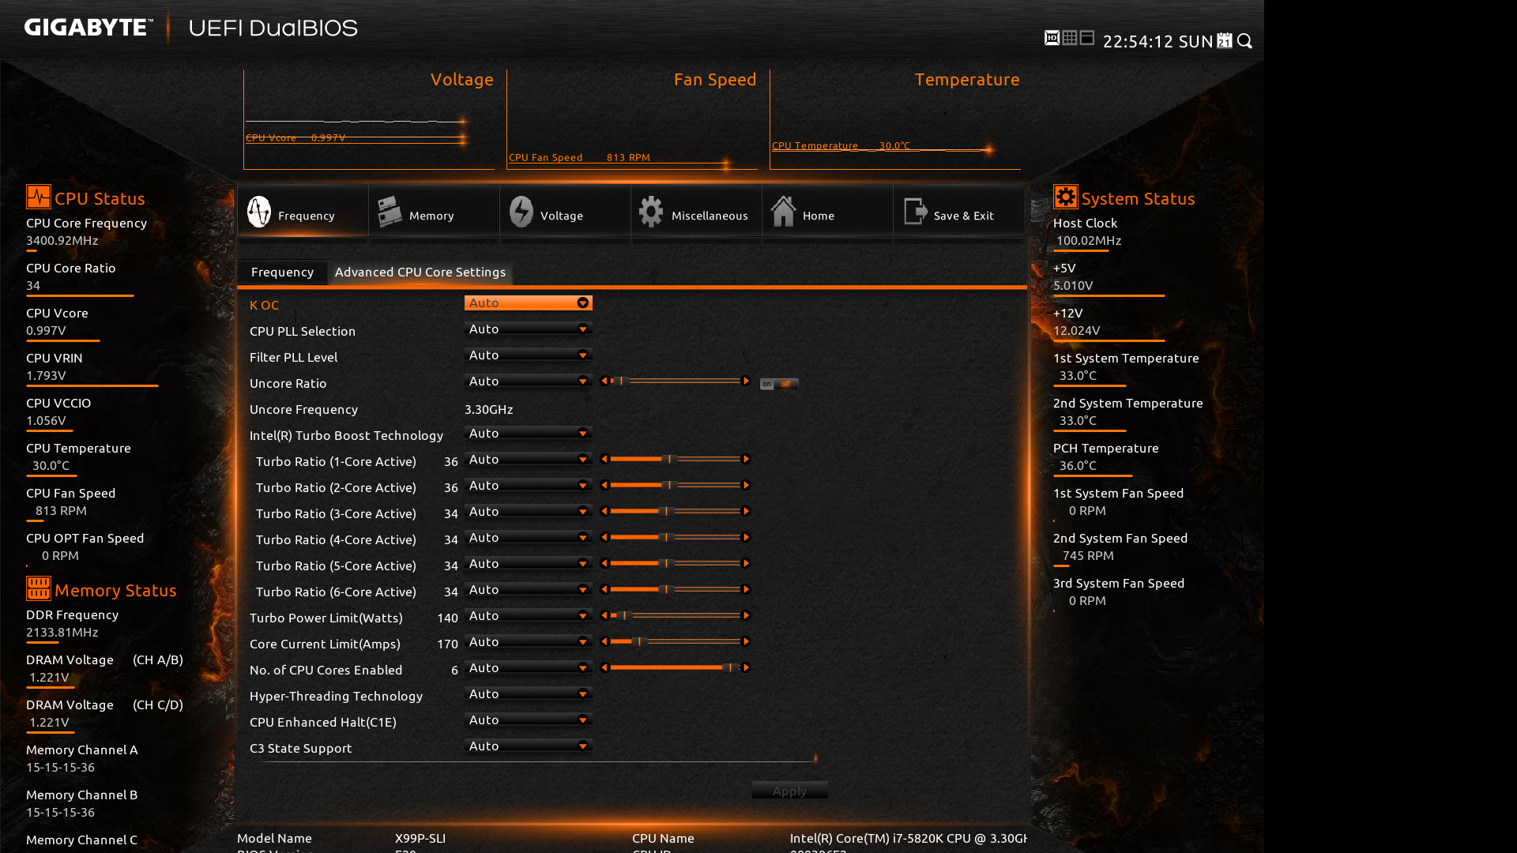
Task: Click the Miscellaneous tab gear icon
Action: [x=651, y=212]
